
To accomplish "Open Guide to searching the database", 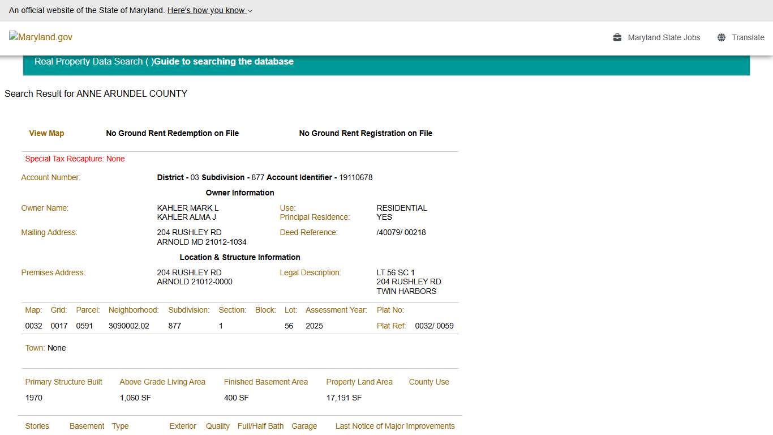I will [224, 61].
